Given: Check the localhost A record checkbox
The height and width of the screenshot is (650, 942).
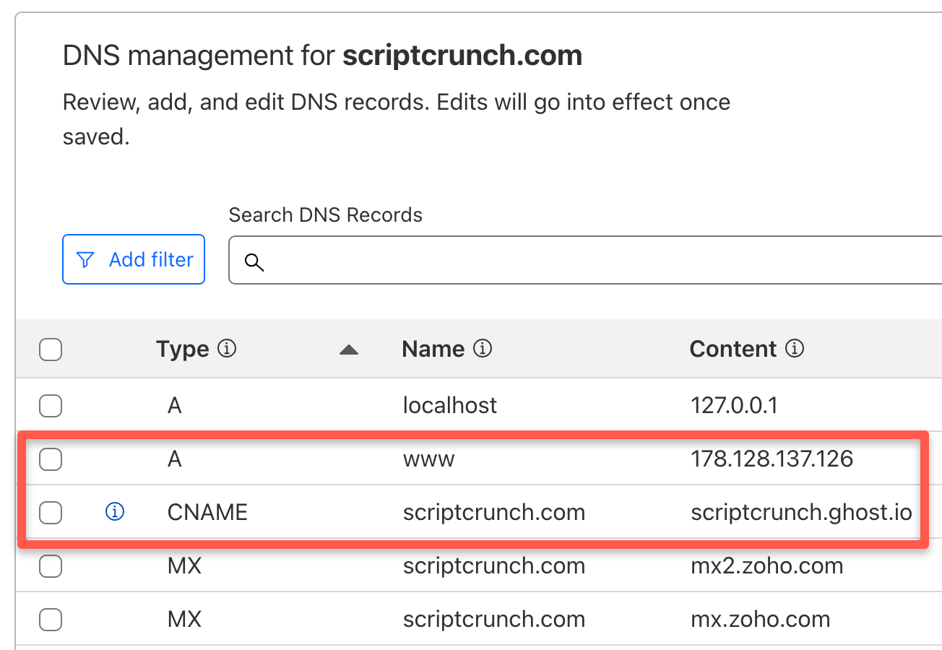Looking at the screenshot, I should (51, 406).
